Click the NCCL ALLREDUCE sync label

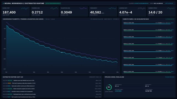click(x=158, y=4)
